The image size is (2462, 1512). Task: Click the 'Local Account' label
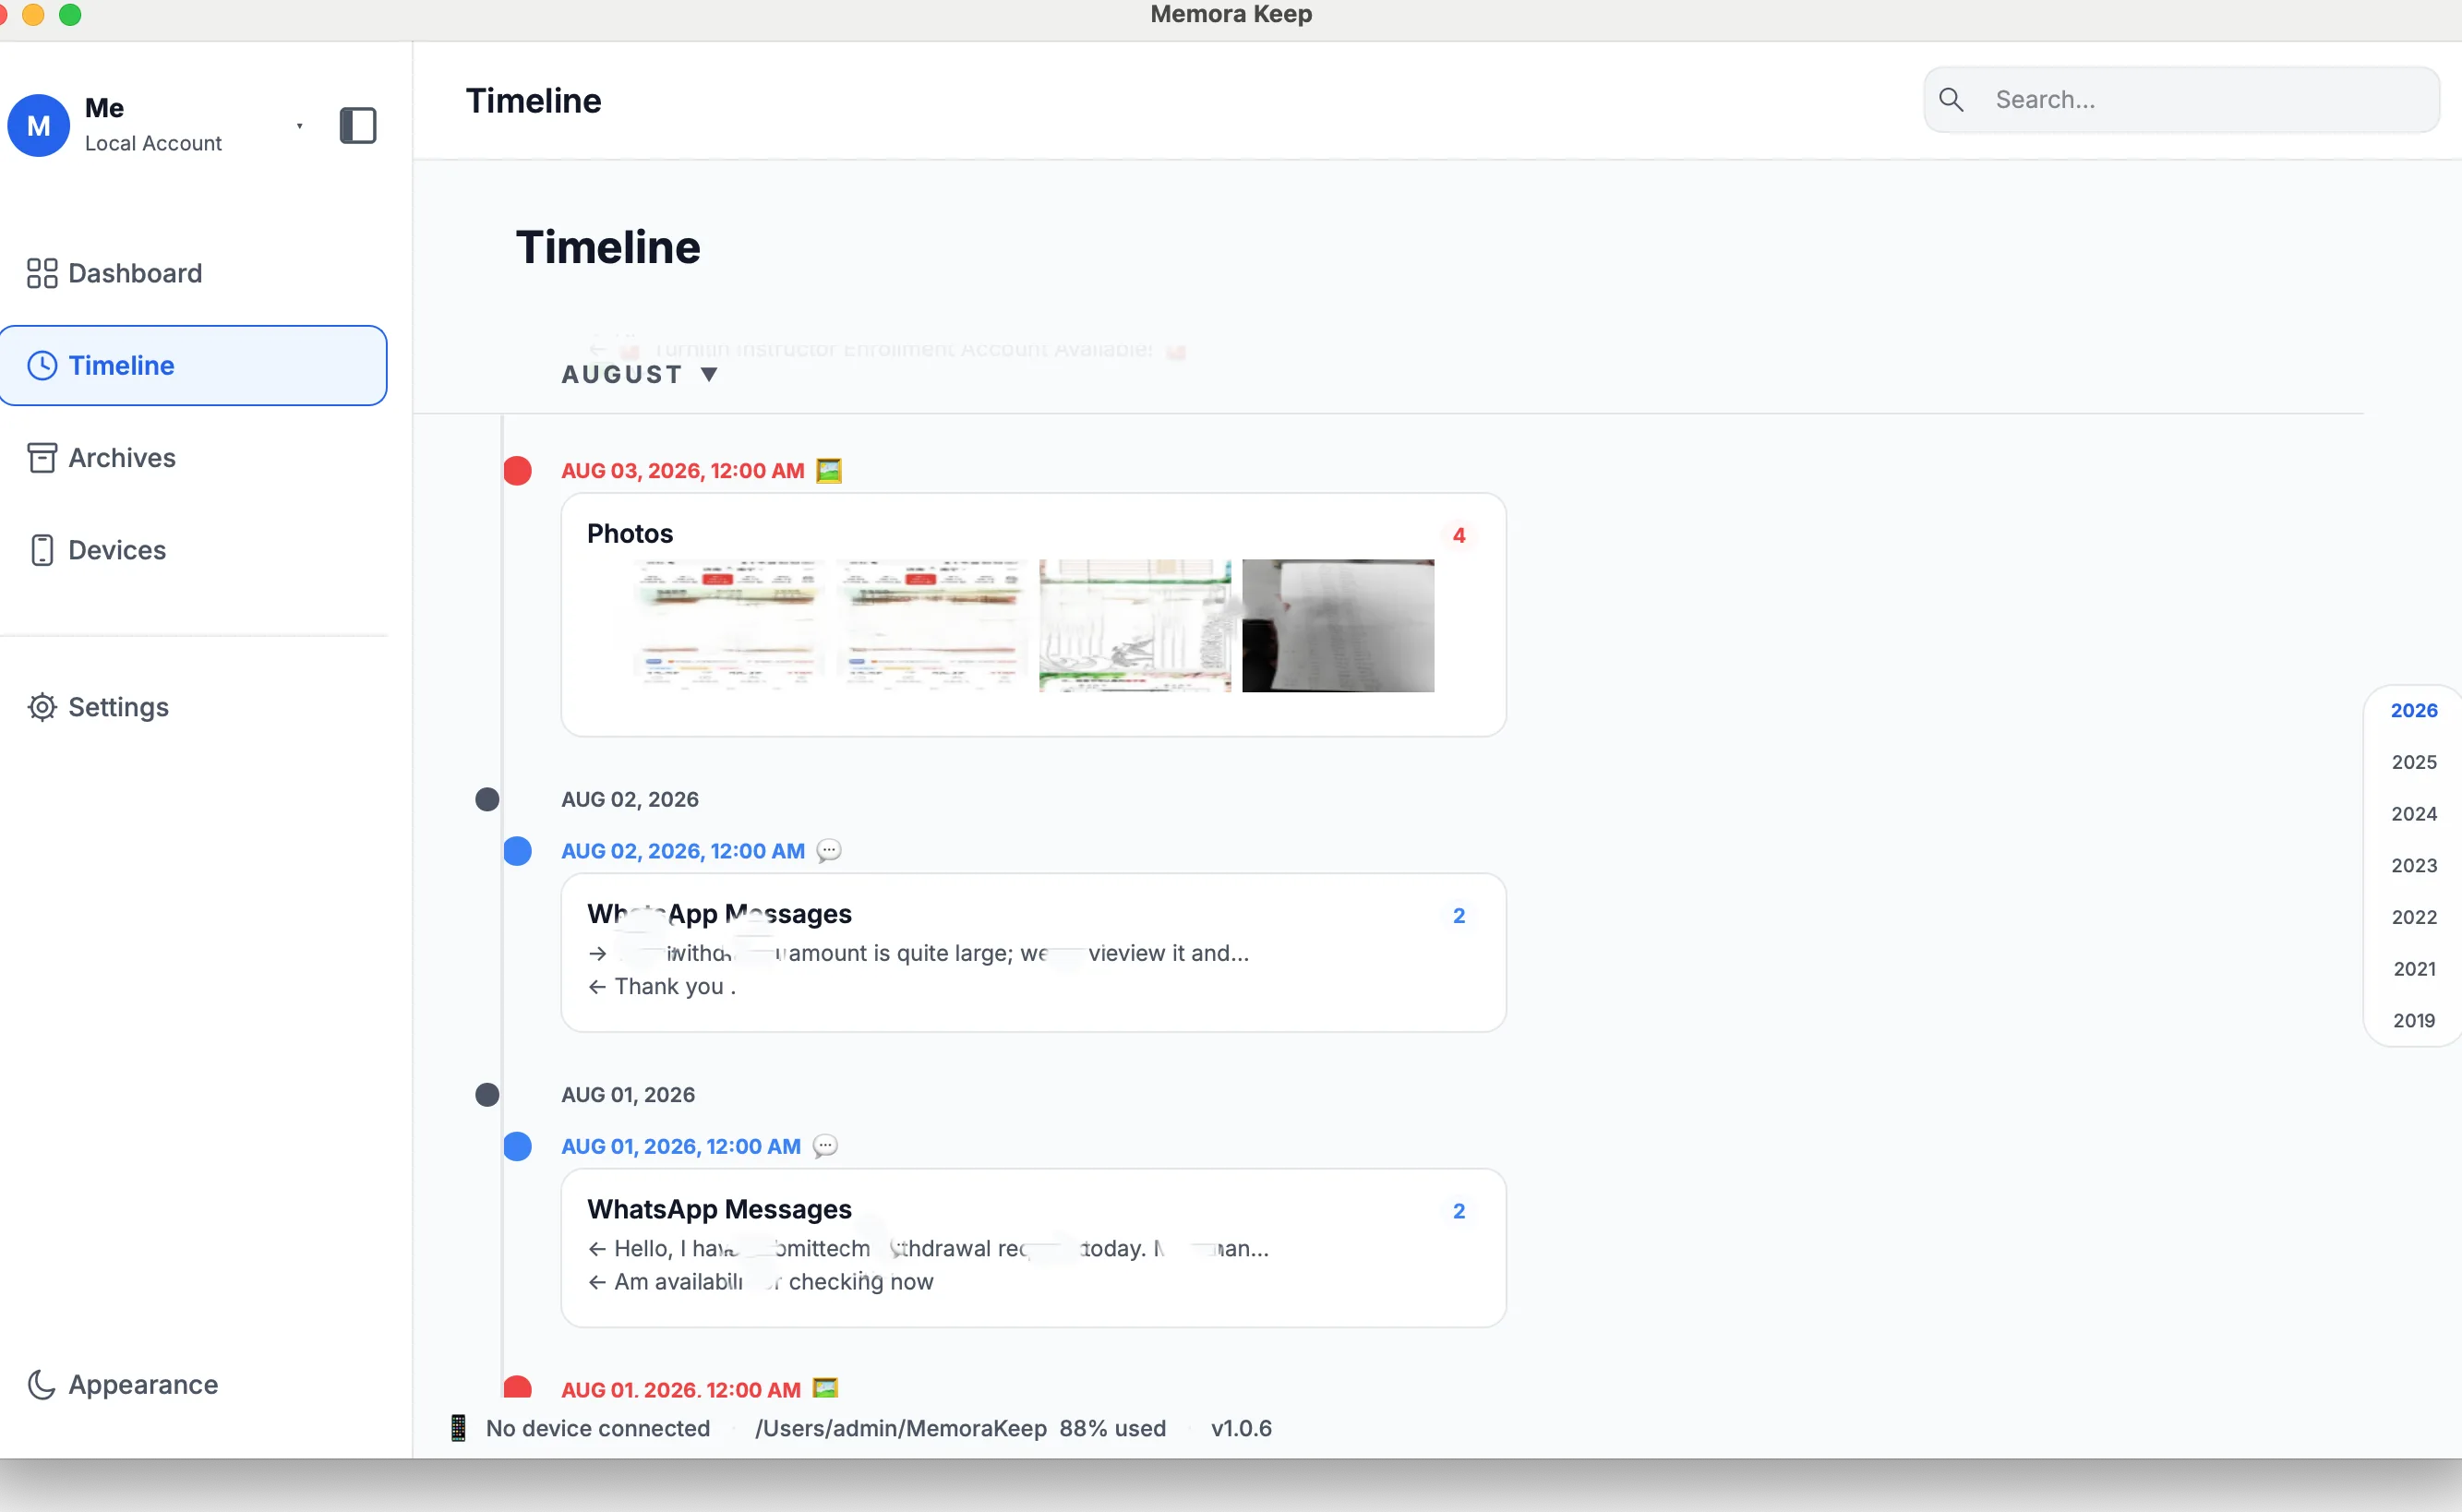tap(153, 143)
